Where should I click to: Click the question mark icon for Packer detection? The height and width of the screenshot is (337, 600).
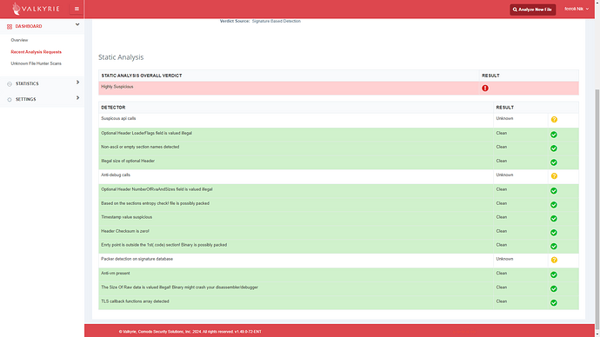pyautogui.click(x=554, y=261)
